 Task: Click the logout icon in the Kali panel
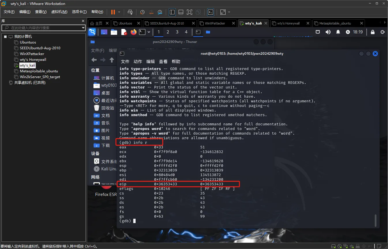click(x=383, y=32)
